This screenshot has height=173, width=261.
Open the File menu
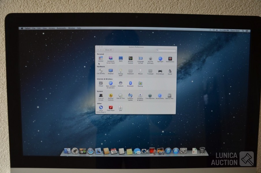tap(34, 29)
